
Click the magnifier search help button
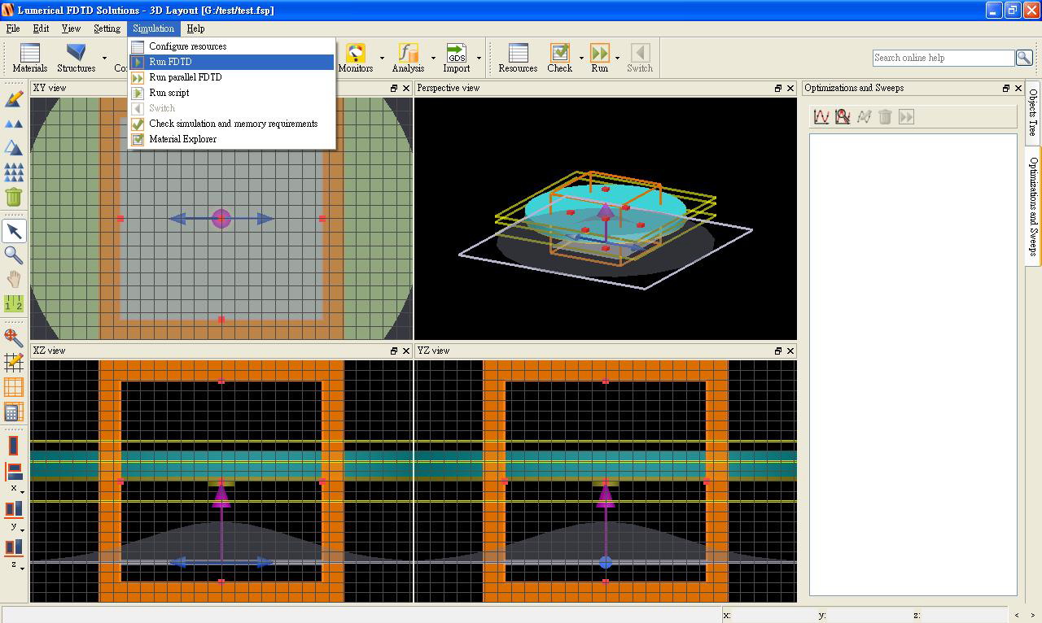point(1024,58)
